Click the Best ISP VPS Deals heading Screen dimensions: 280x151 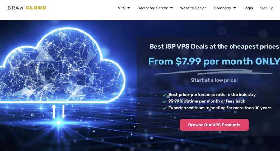214,47
